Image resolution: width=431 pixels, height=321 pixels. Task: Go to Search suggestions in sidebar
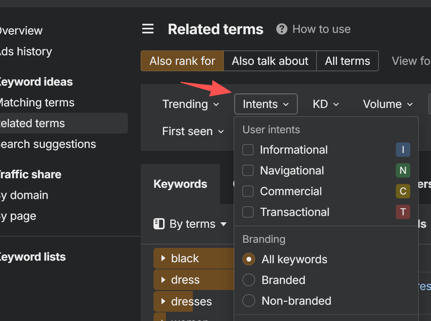(48, 144)
